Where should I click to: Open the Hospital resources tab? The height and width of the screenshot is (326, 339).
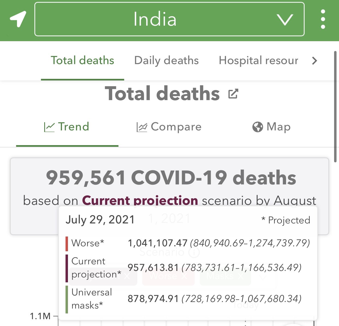(258, 60)
